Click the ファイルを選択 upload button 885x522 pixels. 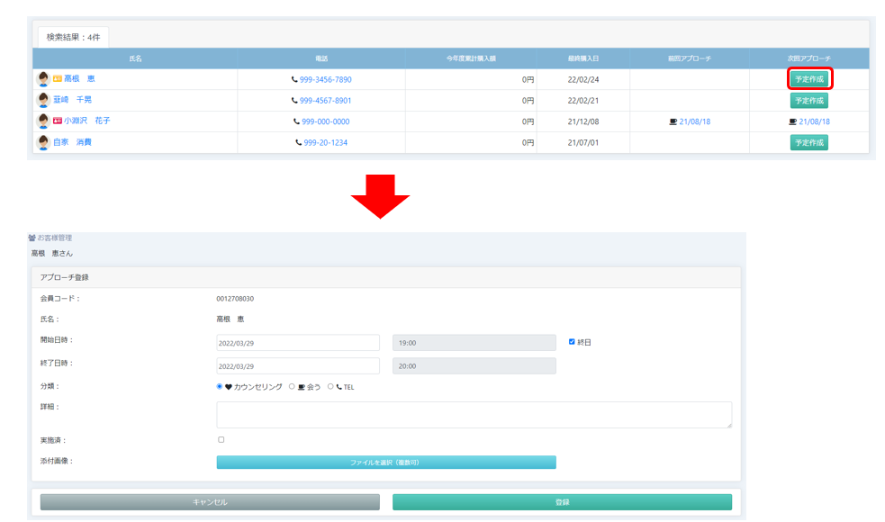pyautogui.click(x=385, y=463)
